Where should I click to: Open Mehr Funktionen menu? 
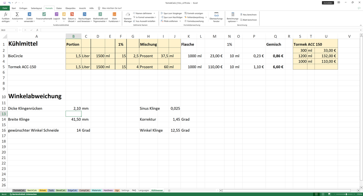[x=114, y=17]
